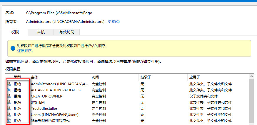The image size is (257, 125).
Task: Sort entries by the 类型 column header
Action: 17,77
